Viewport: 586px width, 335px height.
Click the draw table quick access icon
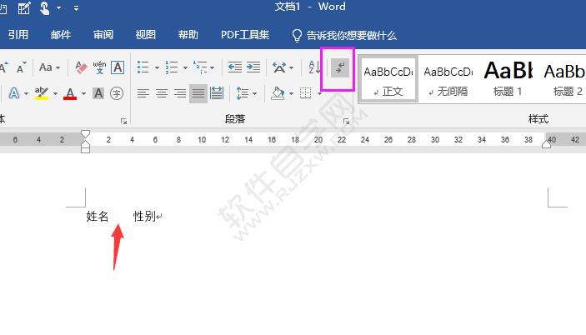click(24, 7)
